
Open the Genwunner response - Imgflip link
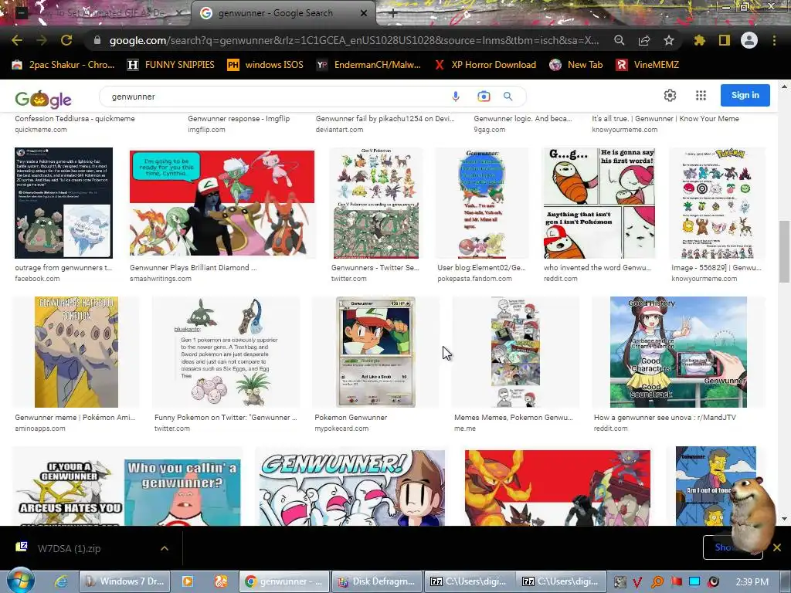239,118
